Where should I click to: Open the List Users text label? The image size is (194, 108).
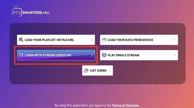tap(98, 71)
